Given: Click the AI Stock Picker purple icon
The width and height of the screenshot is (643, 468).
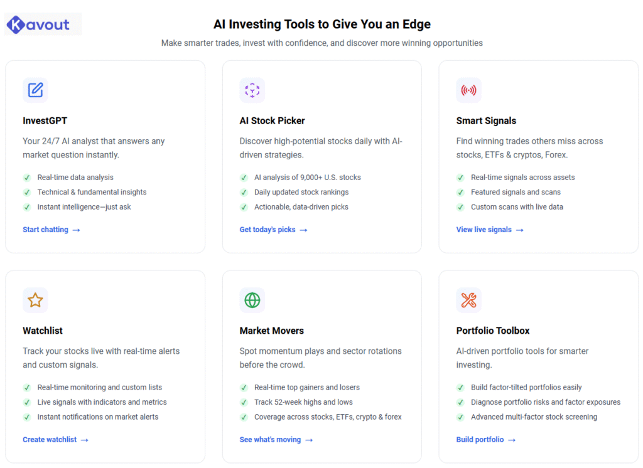Looking at the screenshot, I should (252, 90).
